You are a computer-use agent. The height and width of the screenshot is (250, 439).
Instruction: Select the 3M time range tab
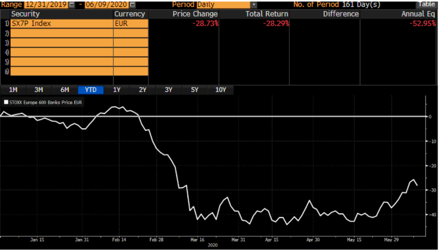39,90
